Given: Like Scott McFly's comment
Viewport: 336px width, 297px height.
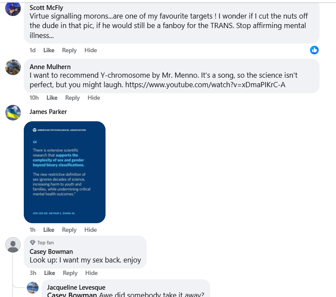Looking at the screenshot, I should pos(49,50).
